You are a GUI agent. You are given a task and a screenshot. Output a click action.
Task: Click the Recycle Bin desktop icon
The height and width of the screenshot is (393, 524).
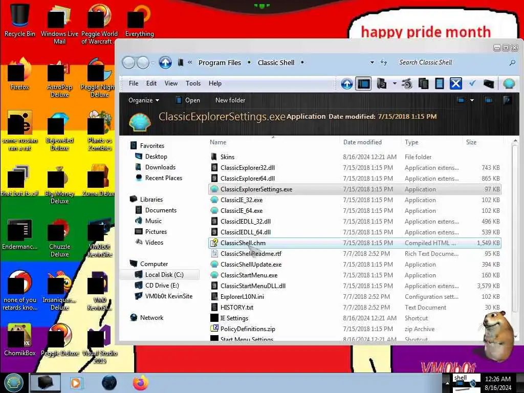[x=20, y=19]
